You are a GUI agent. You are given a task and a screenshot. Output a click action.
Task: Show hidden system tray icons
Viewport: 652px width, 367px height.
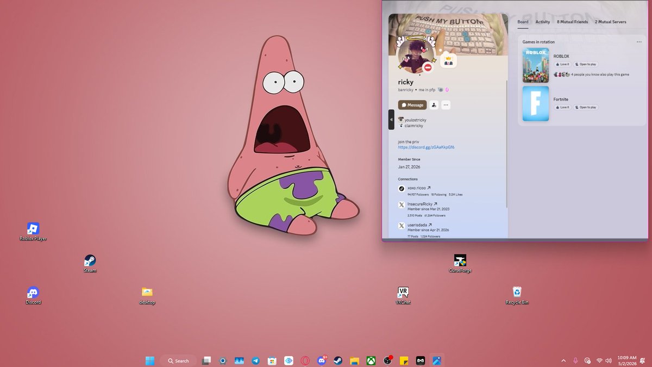[563, 360]
